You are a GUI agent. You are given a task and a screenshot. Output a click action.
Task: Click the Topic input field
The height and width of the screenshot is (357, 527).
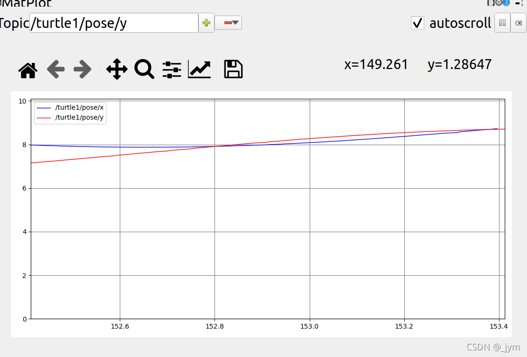114,23
